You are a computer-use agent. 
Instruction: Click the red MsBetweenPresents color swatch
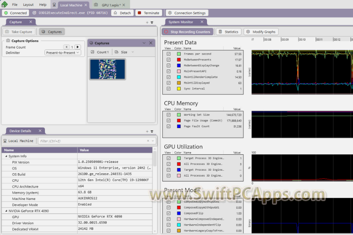tap(179, 59)
